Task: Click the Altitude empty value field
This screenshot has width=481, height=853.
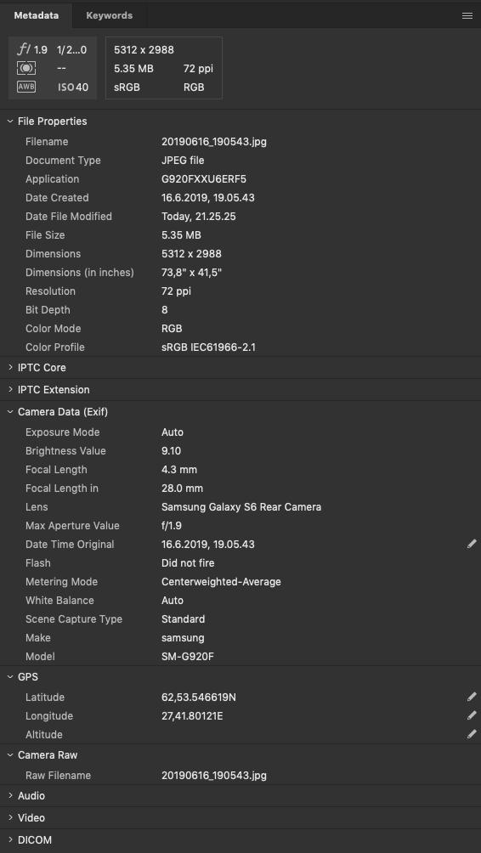Action: tap(310, 734)
